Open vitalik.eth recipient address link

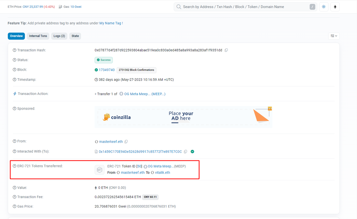pos(162,173)
